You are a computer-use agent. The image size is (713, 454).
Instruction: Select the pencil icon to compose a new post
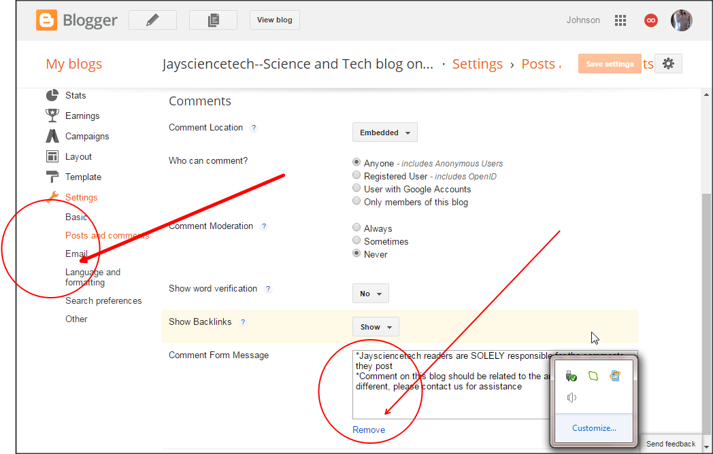pos(152,20)
